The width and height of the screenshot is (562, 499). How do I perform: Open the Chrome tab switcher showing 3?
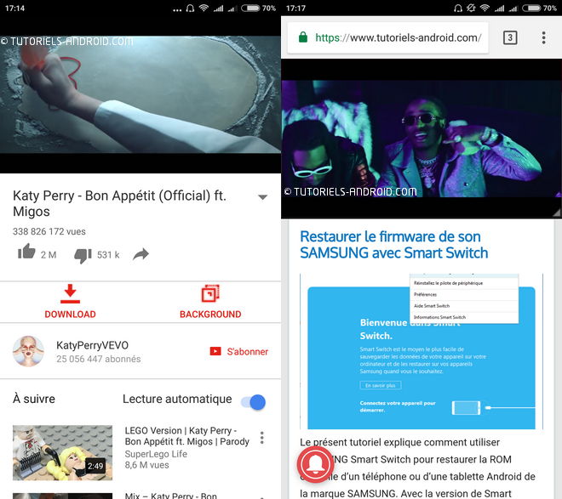[x=510, y=37]
